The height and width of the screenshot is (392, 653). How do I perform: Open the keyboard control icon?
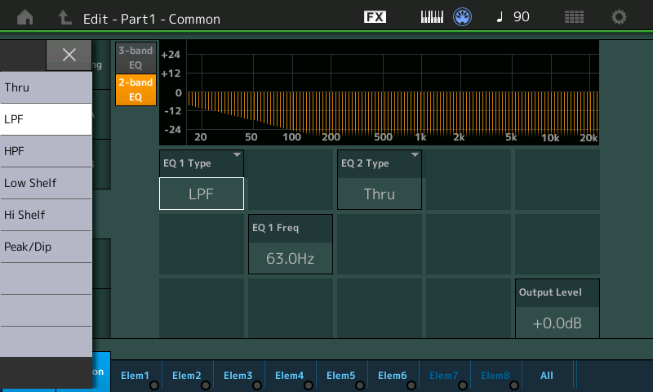[x=432, y=17]
